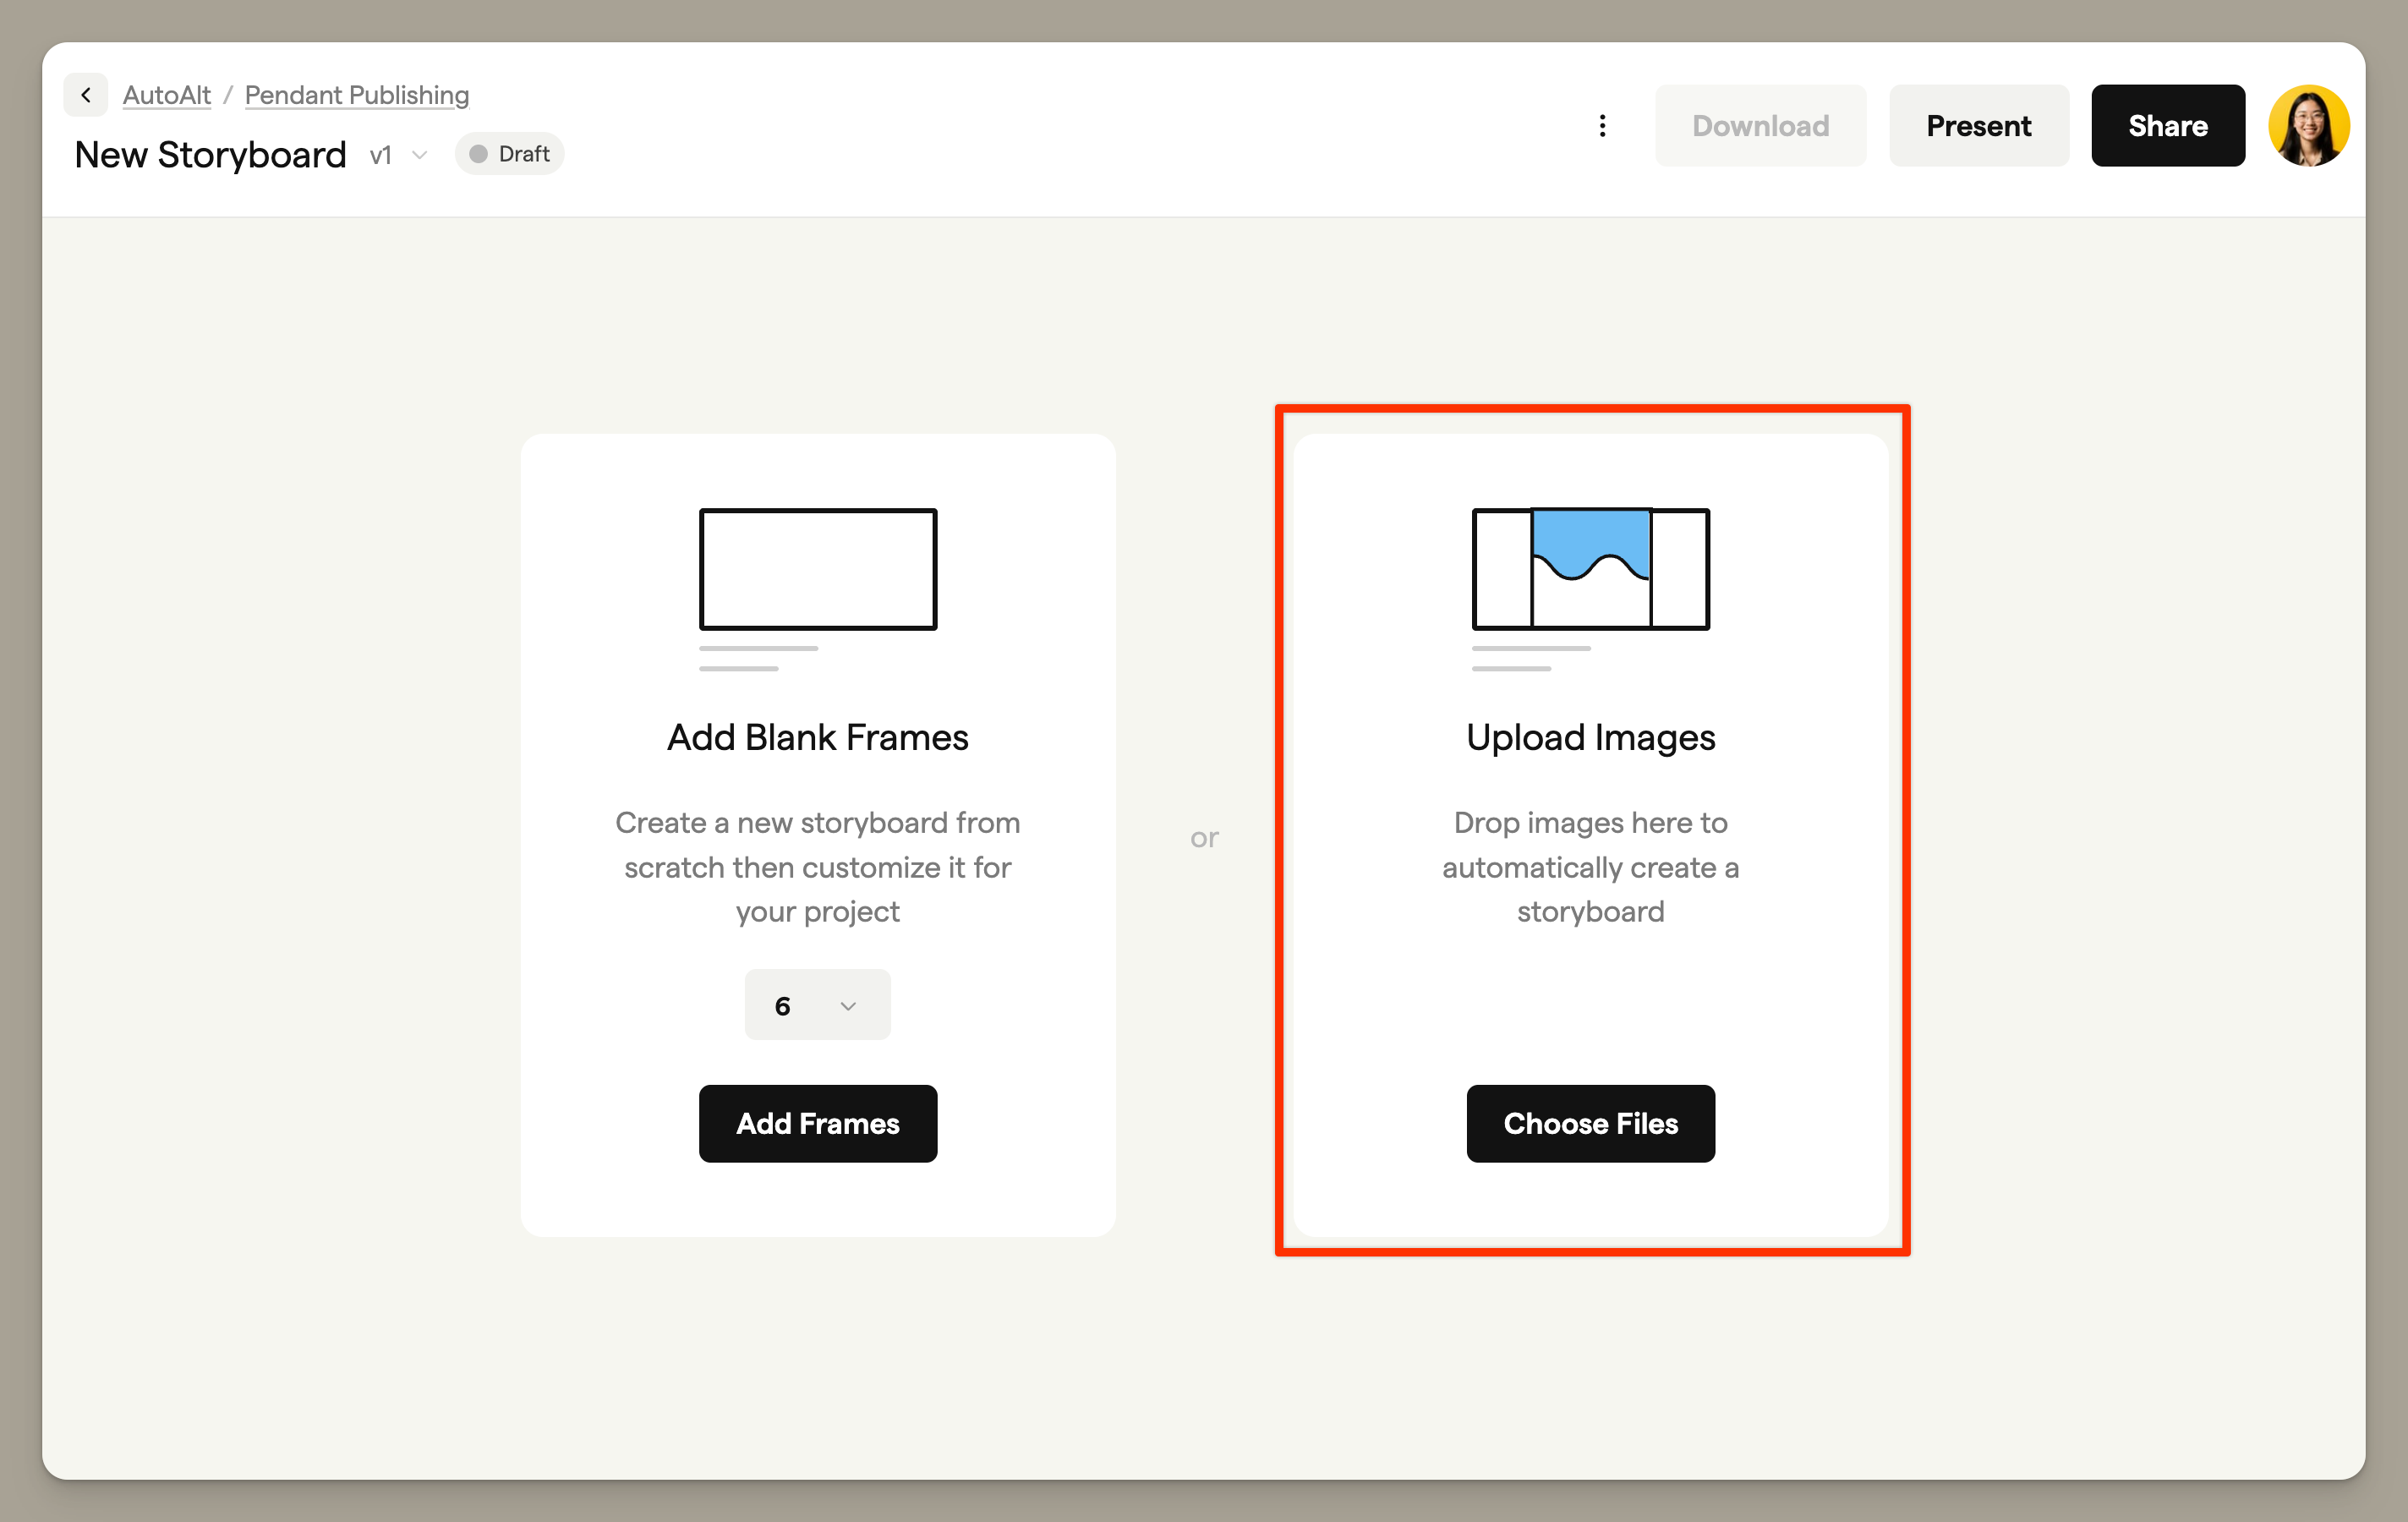
Task: Click the blank frame illustration icon
Action: coord(817,570)
